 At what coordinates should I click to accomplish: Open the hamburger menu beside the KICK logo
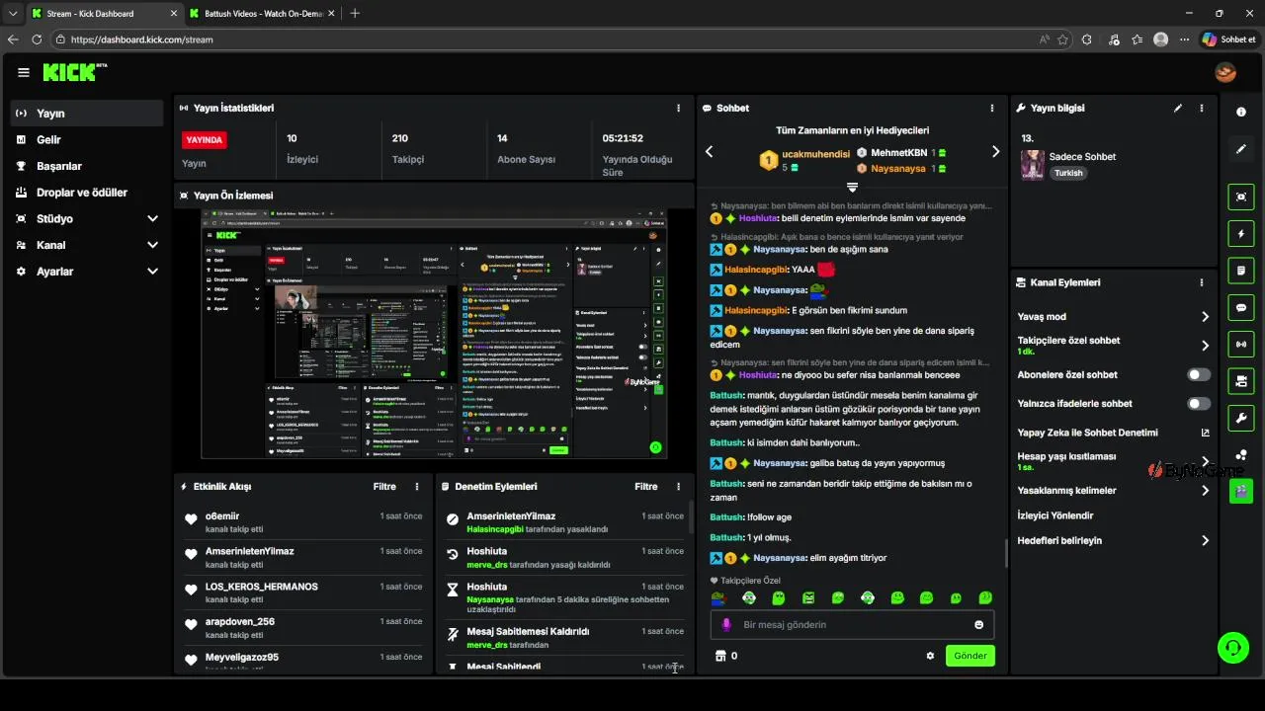24,72
